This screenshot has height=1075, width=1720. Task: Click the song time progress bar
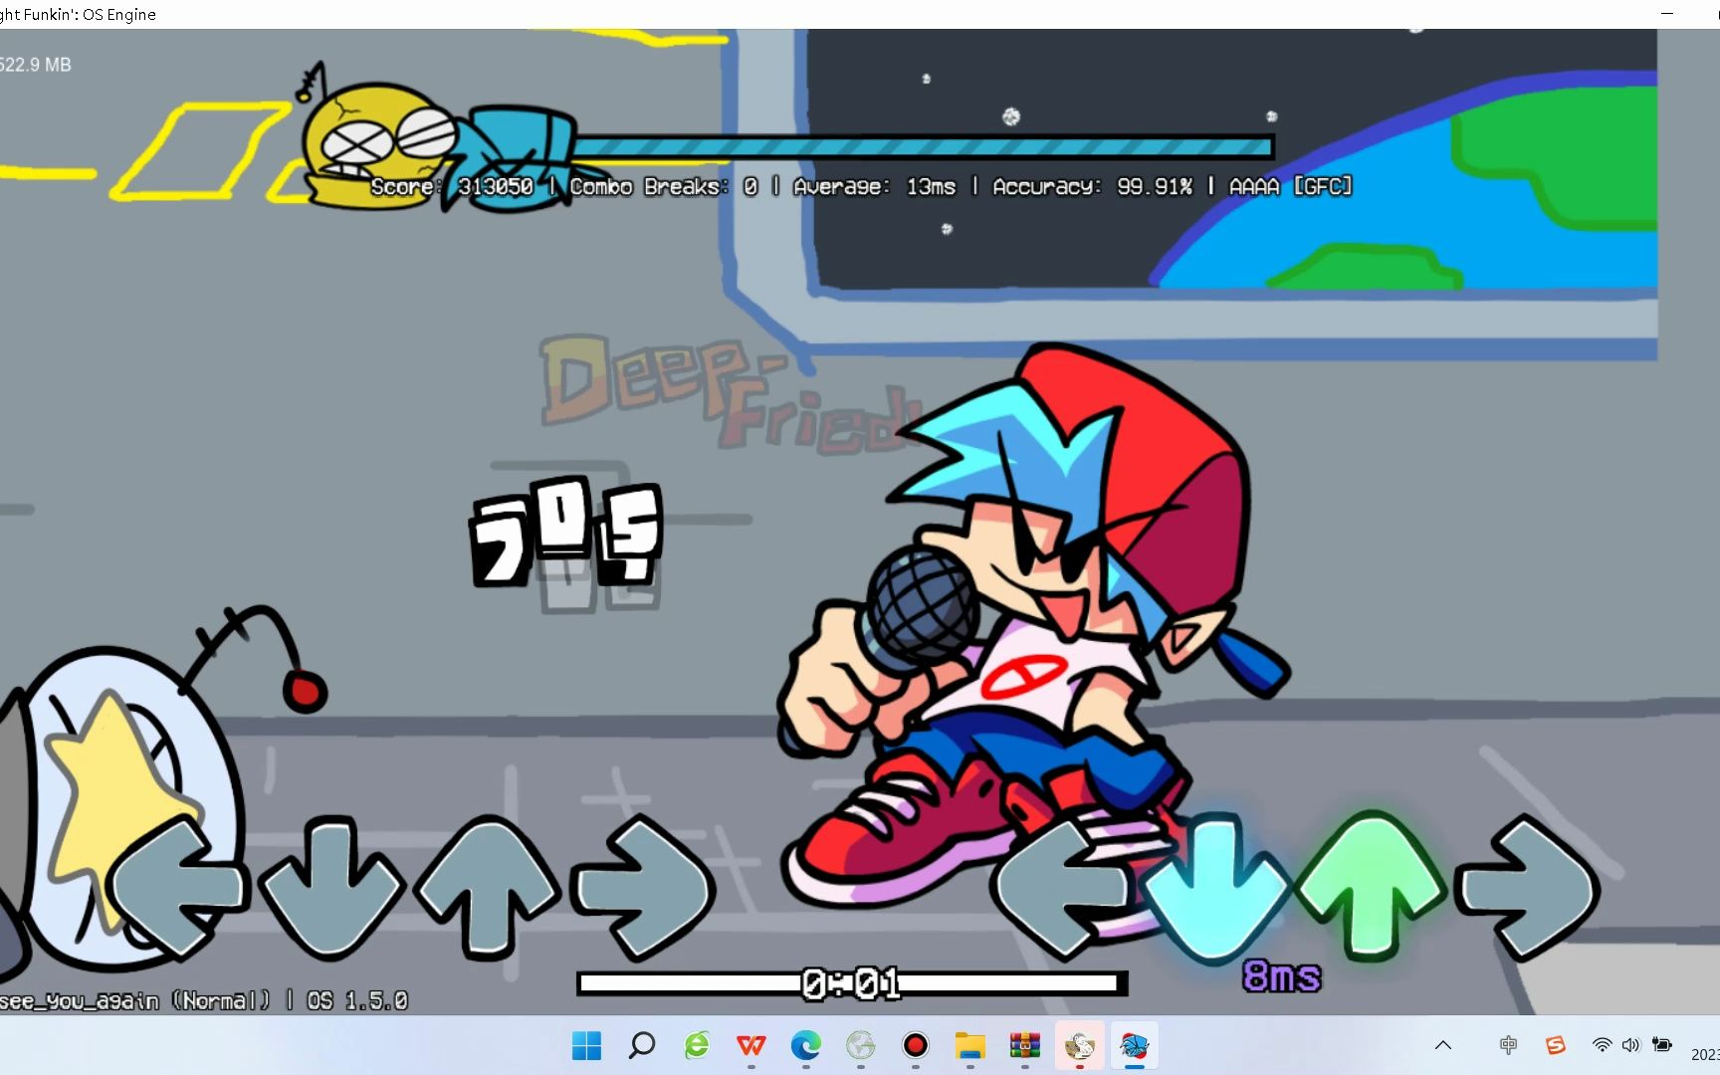click(x=852, y=983)
